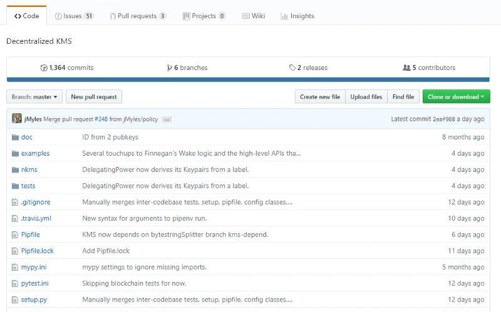
Task: Open 'mypy settings to ignore missing imports' commit
Action: pyautogui.click(x=144, y=268)
